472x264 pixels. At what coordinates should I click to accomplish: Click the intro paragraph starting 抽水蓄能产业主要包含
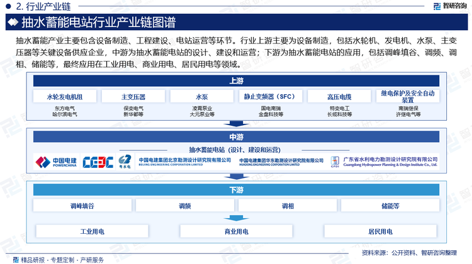click(236, 52)
